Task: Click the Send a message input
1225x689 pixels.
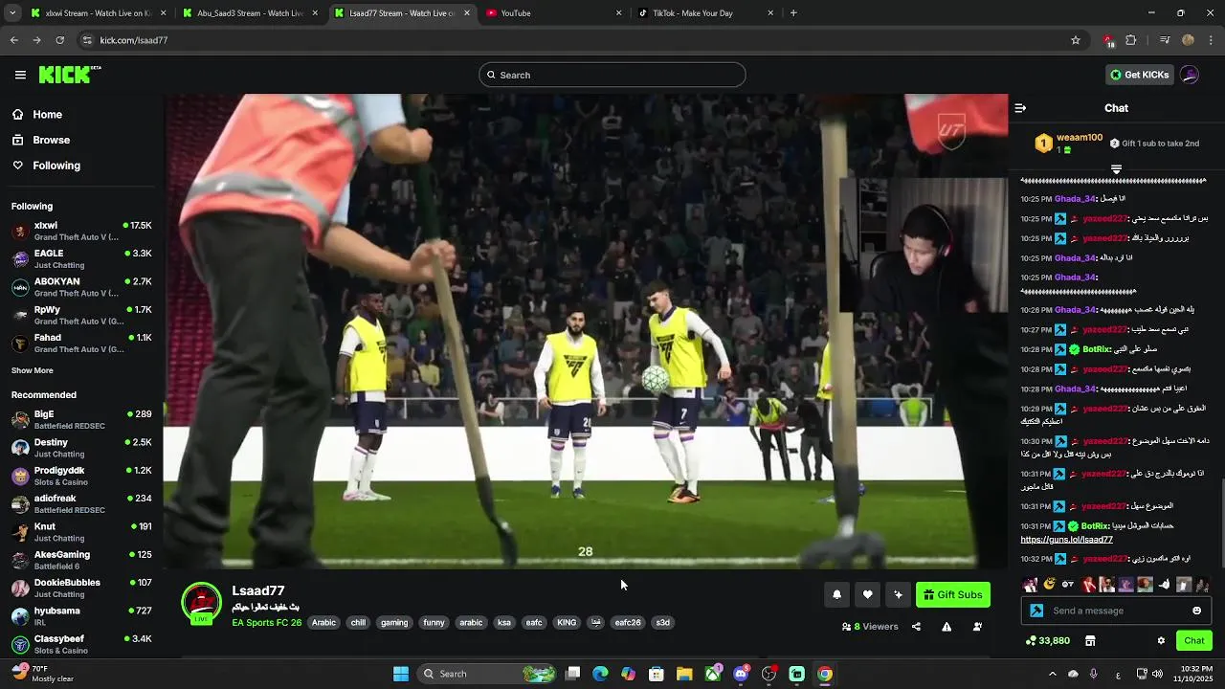Action: pos(1115,611)
